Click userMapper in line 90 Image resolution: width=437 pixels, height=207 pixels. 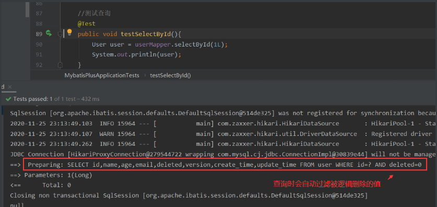coord(152,44)
